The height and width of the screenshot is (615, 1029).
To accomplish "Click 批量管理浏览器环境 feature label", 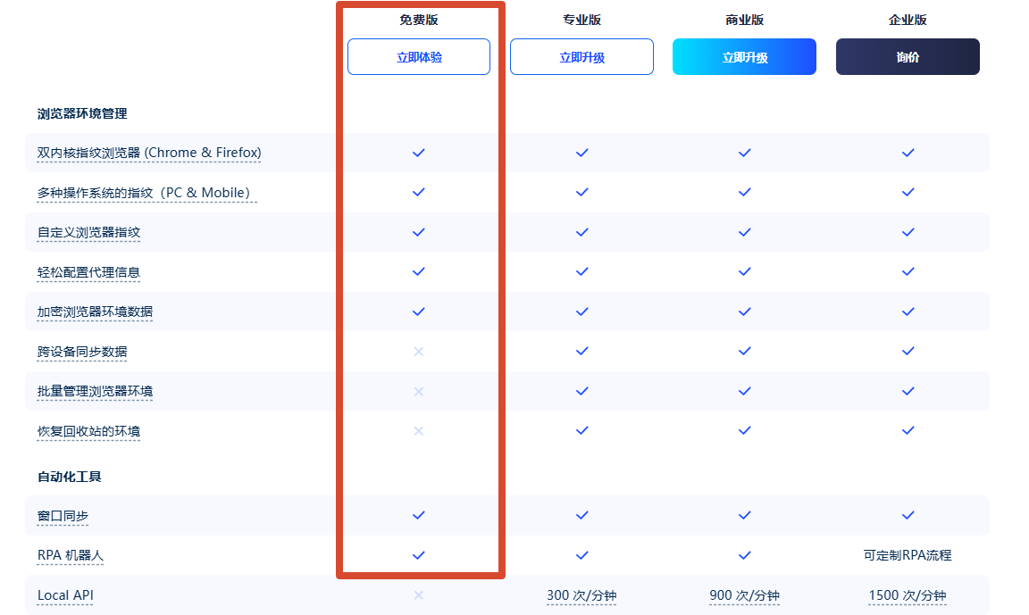I will point(95,391).
